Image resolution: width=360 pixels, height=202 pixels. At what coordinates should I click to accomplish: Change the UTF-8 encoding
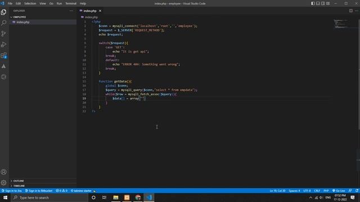click(307, 191)
